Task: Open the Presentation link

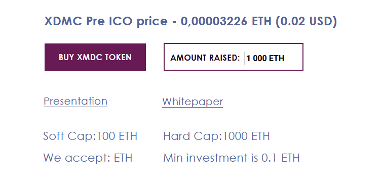Action: 75,101
